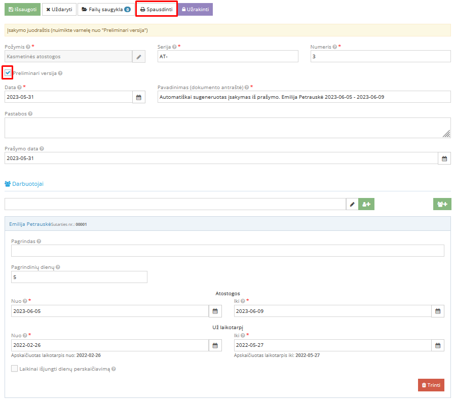
Task: Delete employee entry with Trinti button
Action: click(x=431, y=385)
